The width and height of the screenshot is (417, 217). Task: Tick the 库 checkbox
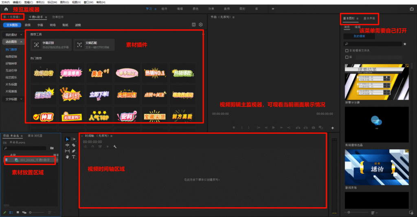[x=346, y=57]
